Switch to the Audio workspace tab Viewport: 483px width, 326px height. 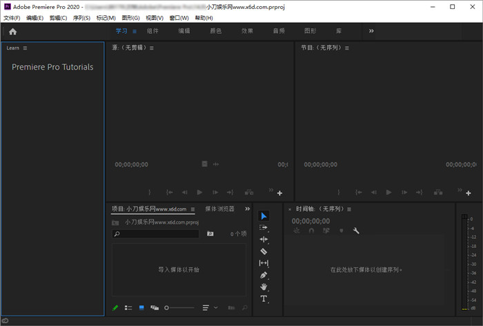(279, 31)
